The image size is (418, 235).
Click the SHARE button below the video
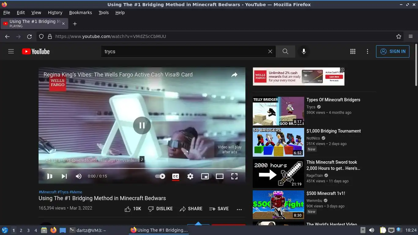pos(191,209)
